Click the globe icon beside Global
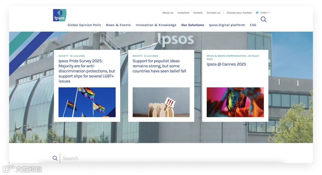 (257, 13)
